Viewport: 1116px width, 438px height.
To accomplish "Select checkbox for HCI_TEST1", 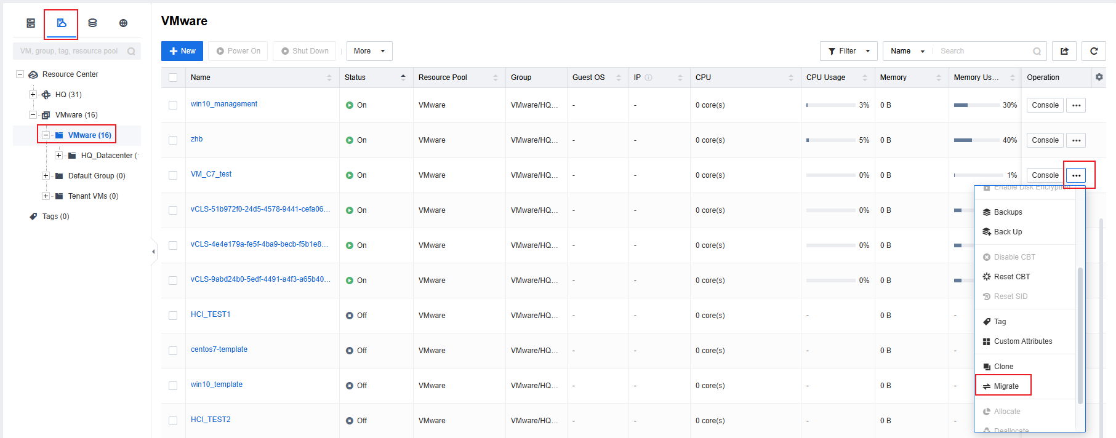I will [173, 316].
